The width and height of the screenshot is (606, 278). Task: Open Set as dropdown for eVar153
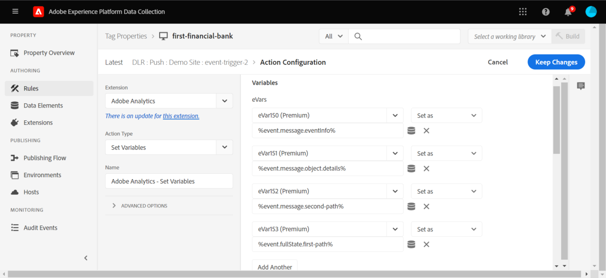(x=446, y=229)
